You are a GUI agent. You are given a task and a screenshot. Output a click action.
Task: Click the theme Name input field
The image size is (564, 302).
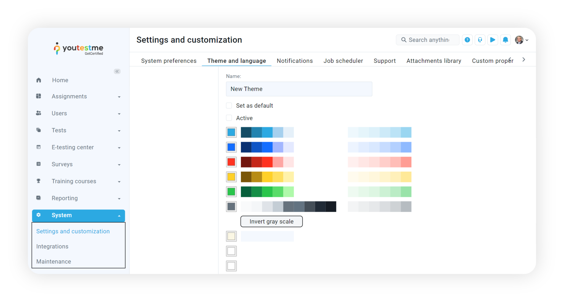[x=299, y=89]
